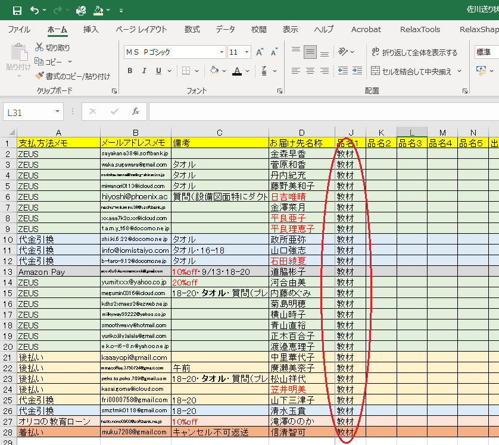
Task: Expand the Name Box dropdown arrow
Action: 57,111
